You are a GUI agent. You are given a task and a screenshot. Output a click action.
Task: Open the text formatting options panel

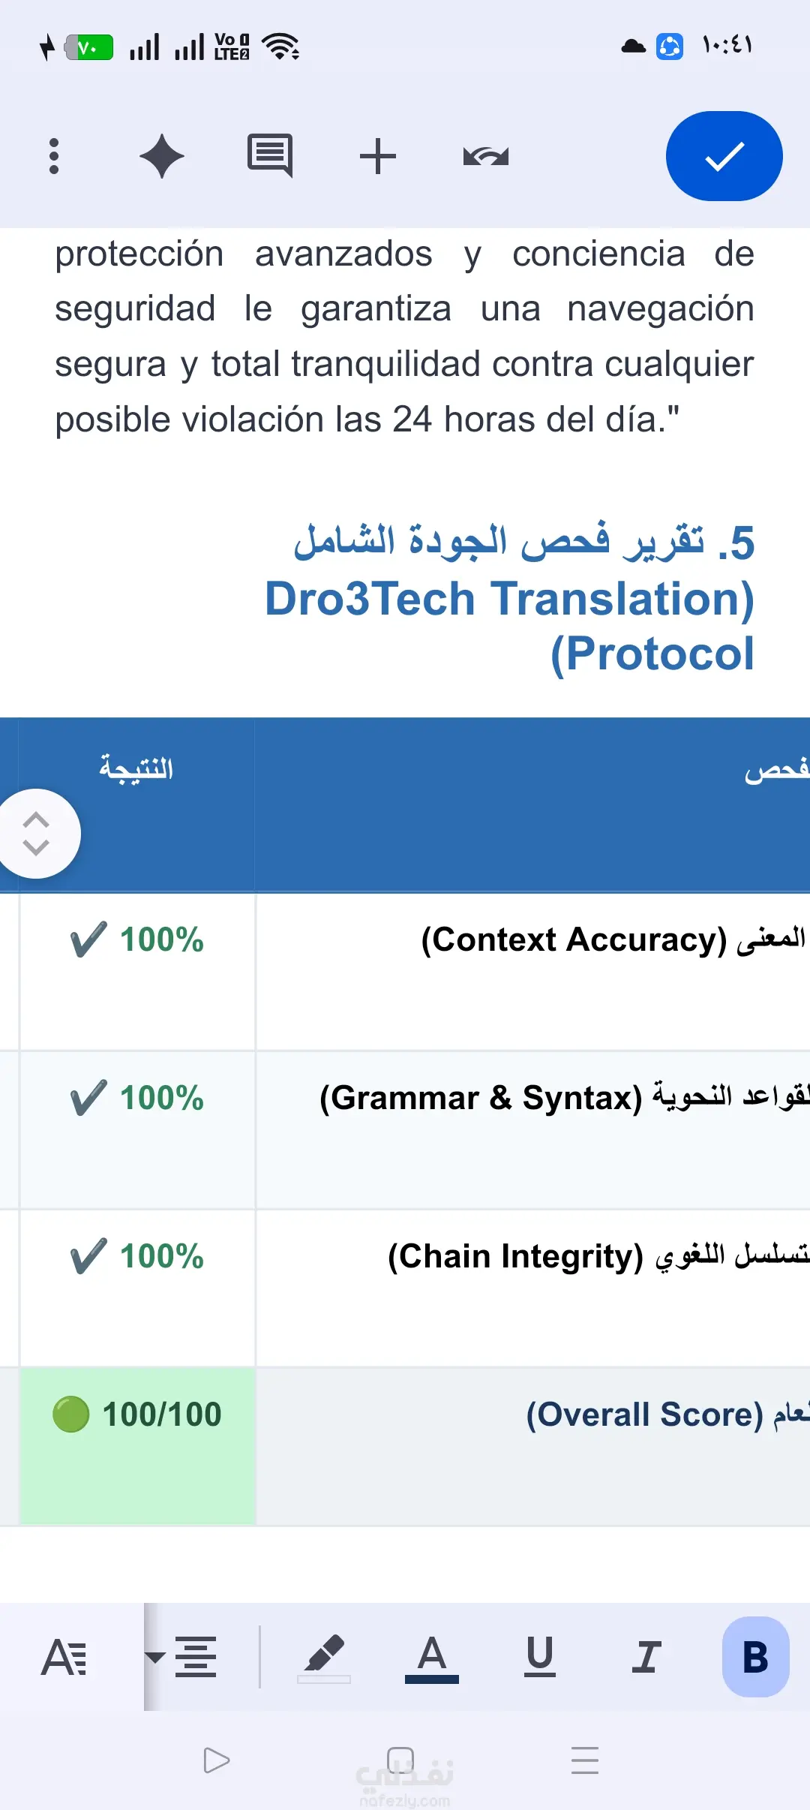click(64, 1657)
